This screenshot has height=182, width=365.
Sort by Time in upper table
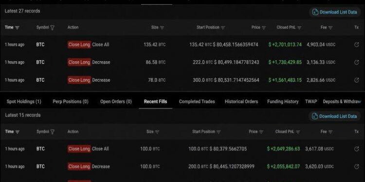[17, 28]
